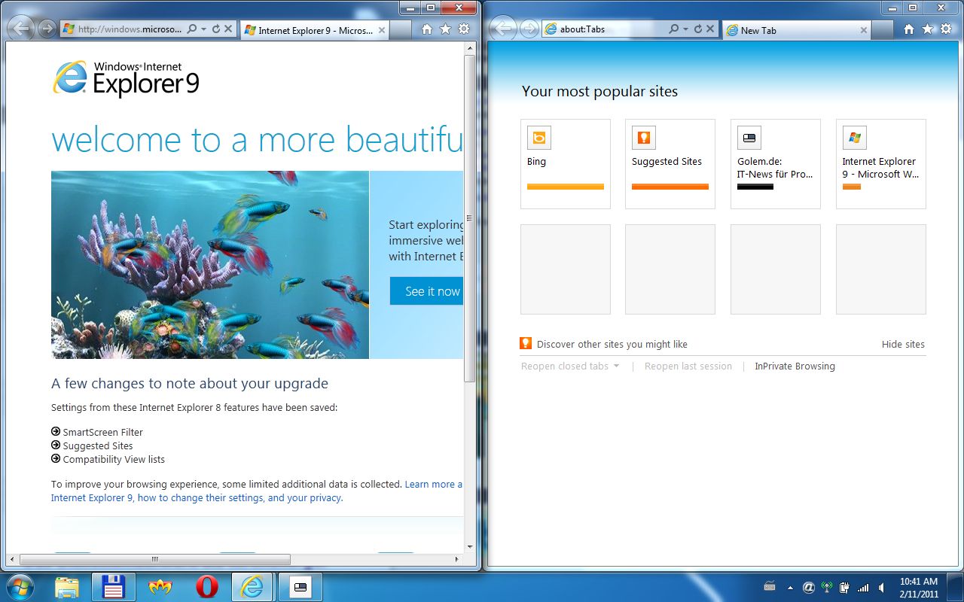
Task: Toggle Hide sites on the New Tab page
Action: point(903,345)
